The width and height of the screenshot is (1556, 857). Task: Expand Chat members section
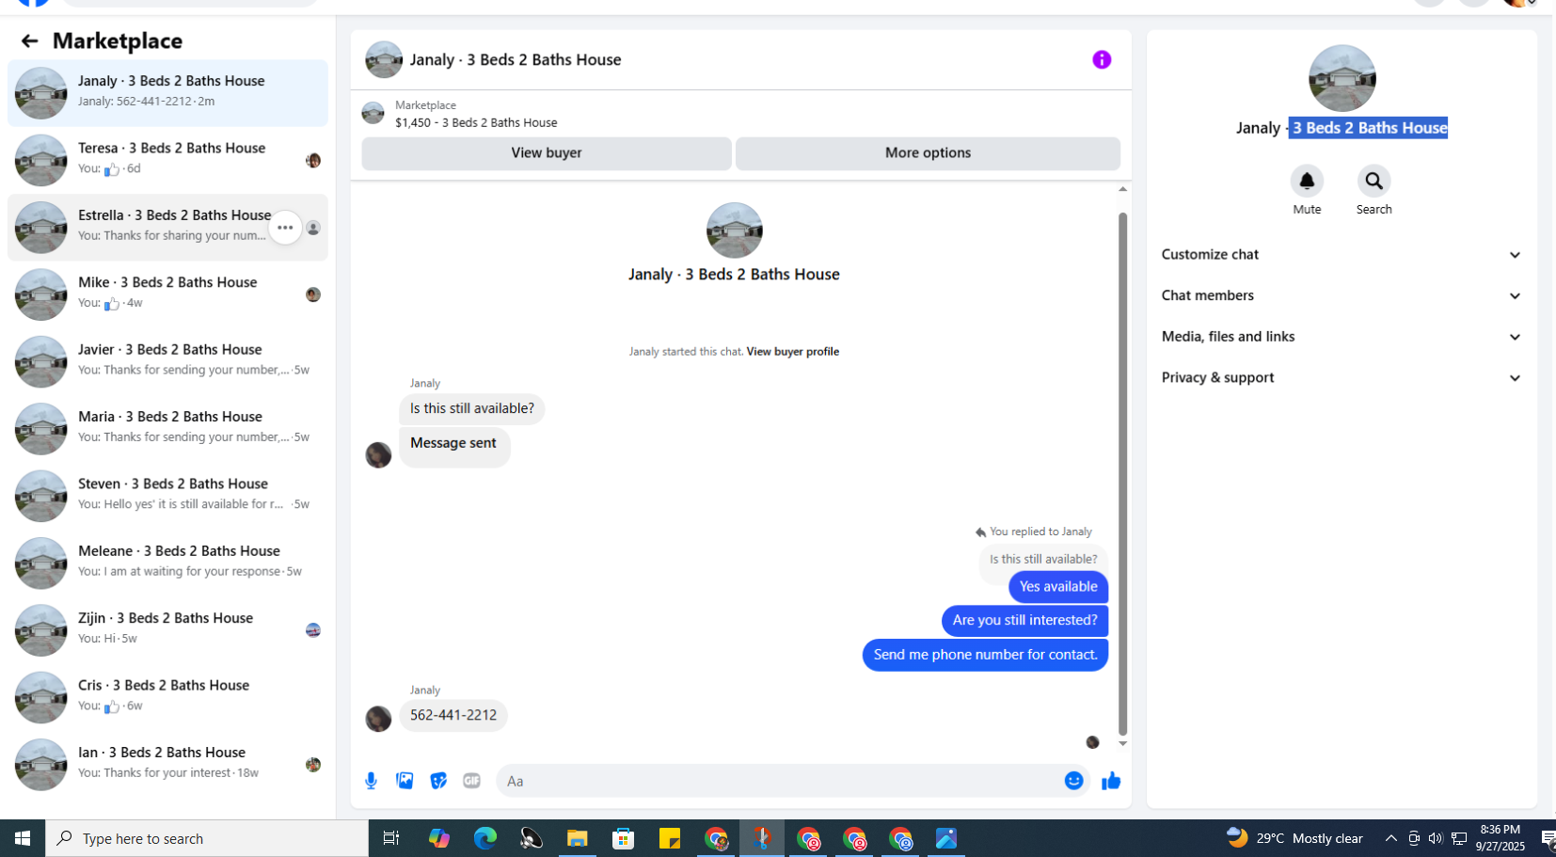pyautogui.click(x=1342, y=295)
